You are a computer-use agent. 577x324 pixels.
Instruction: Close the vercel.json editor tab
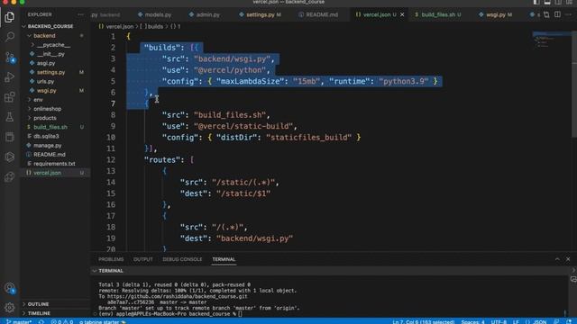pyautogui.click(x=402, y=14)
